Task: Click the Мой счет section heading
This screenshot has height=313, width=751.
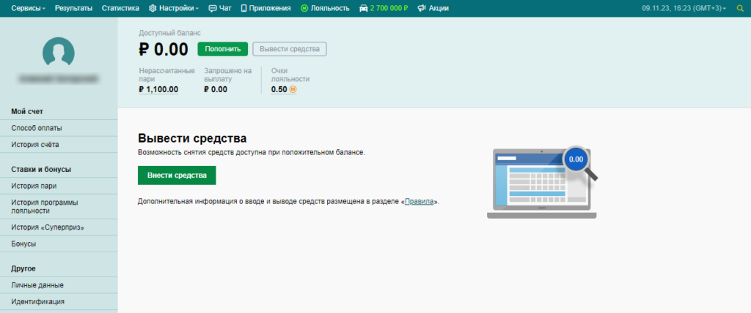Action: pyautogui.click(x=27, y=111)
